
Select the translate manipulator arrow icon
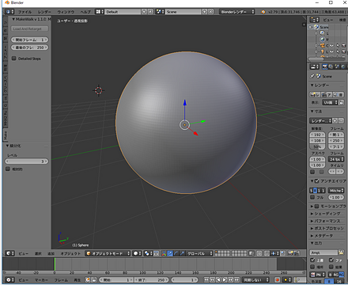click(170, 253)
